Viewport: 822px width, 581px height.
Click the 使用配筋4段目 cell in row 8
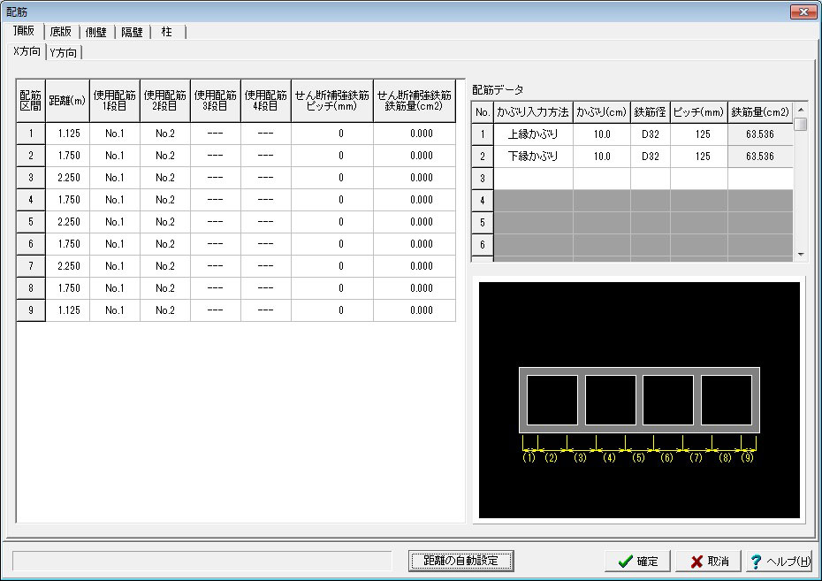(x=266, y=288)
